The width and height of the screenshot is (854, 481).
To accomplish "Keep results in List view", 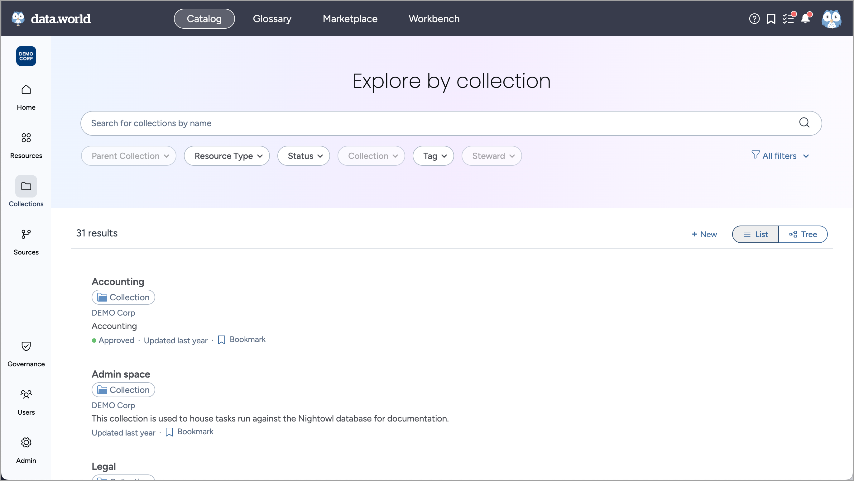I will click(x=755, y=234).
